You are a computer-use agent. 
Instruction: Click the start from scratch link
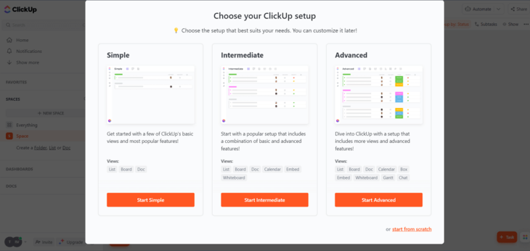point(411,229)
